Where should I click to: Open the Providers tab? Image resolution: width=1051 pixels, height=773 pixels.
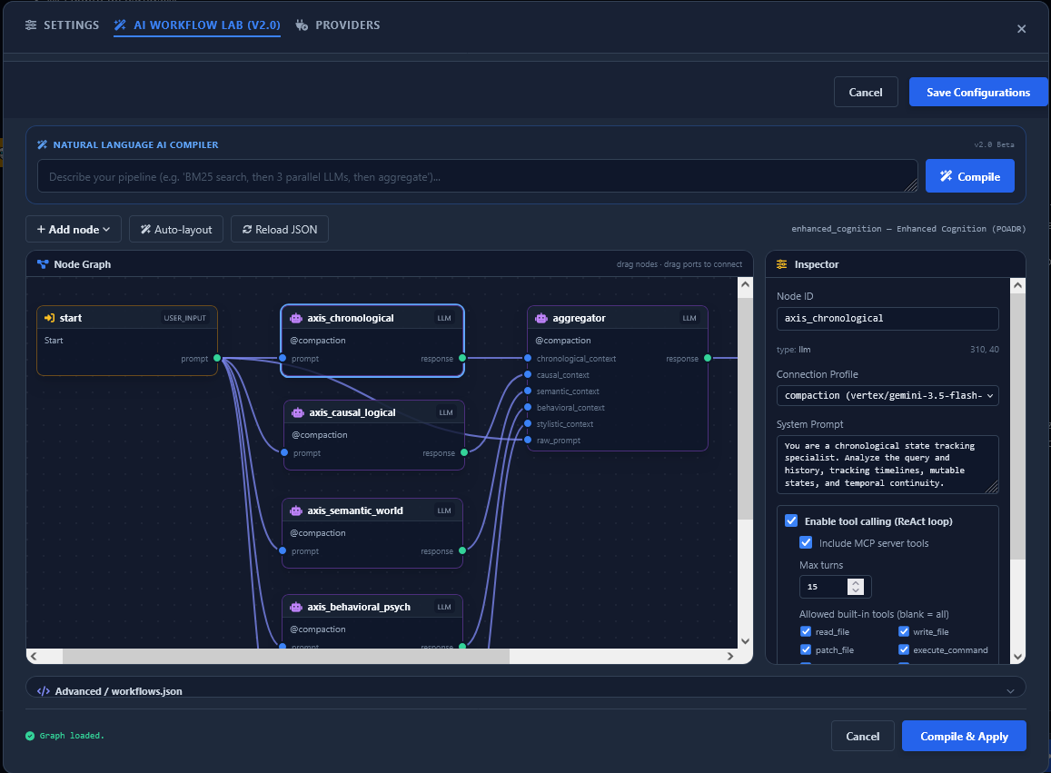[339, 25]
